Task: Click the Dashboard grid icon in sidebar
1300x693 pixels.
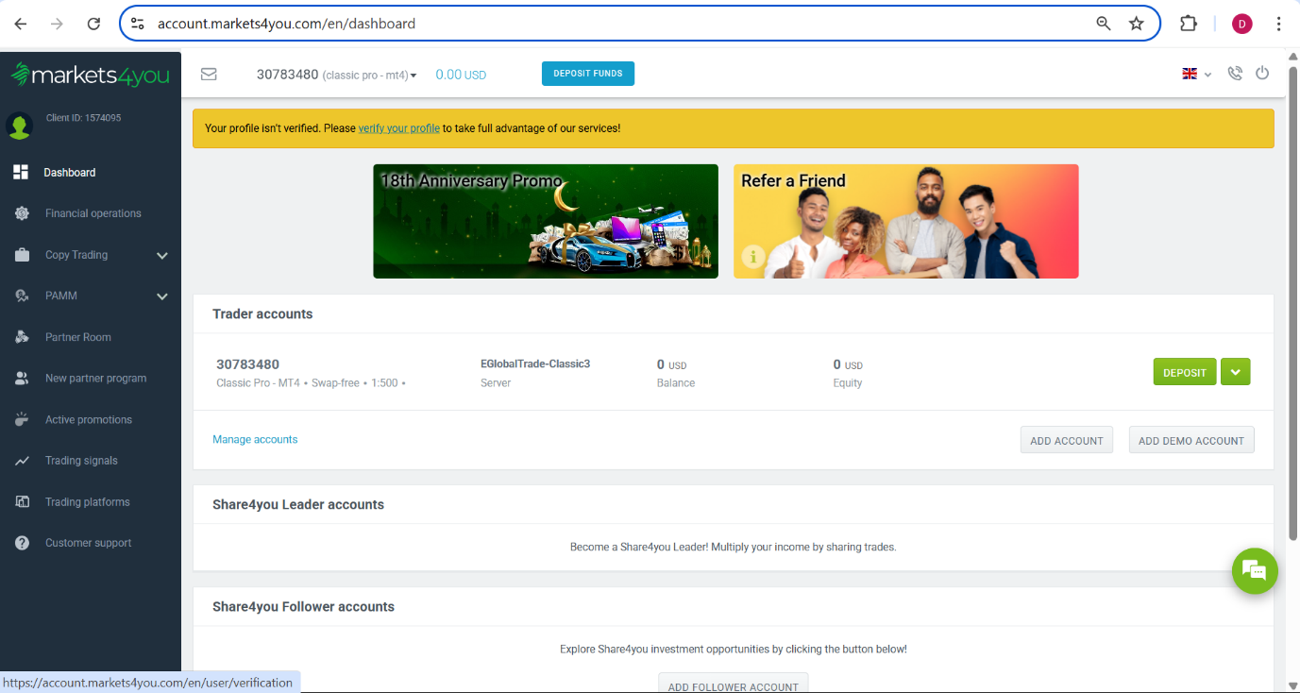Action: coord(21,172)
